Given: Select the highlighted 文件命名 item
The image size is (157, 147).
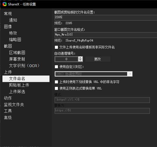Looking at the screenshot, I should click(x=26, y=79).
